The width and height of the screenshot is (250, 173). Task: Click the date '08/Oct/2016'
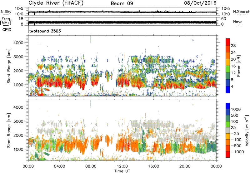pyautogui.click(x=200, y=3)
